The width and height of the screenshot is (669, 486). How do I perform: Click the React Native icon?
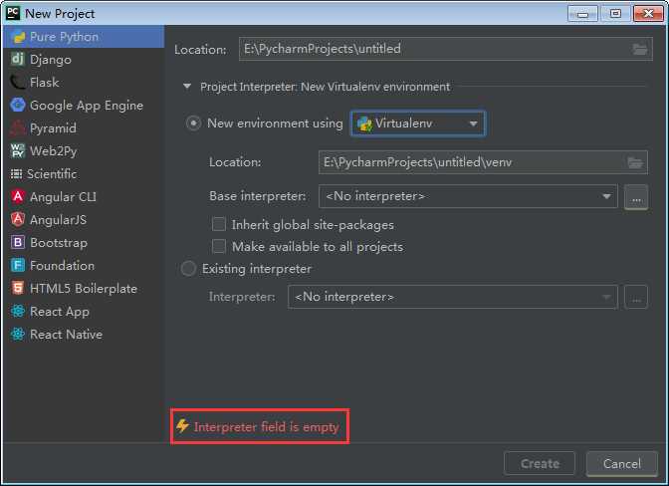click(18, 334)
